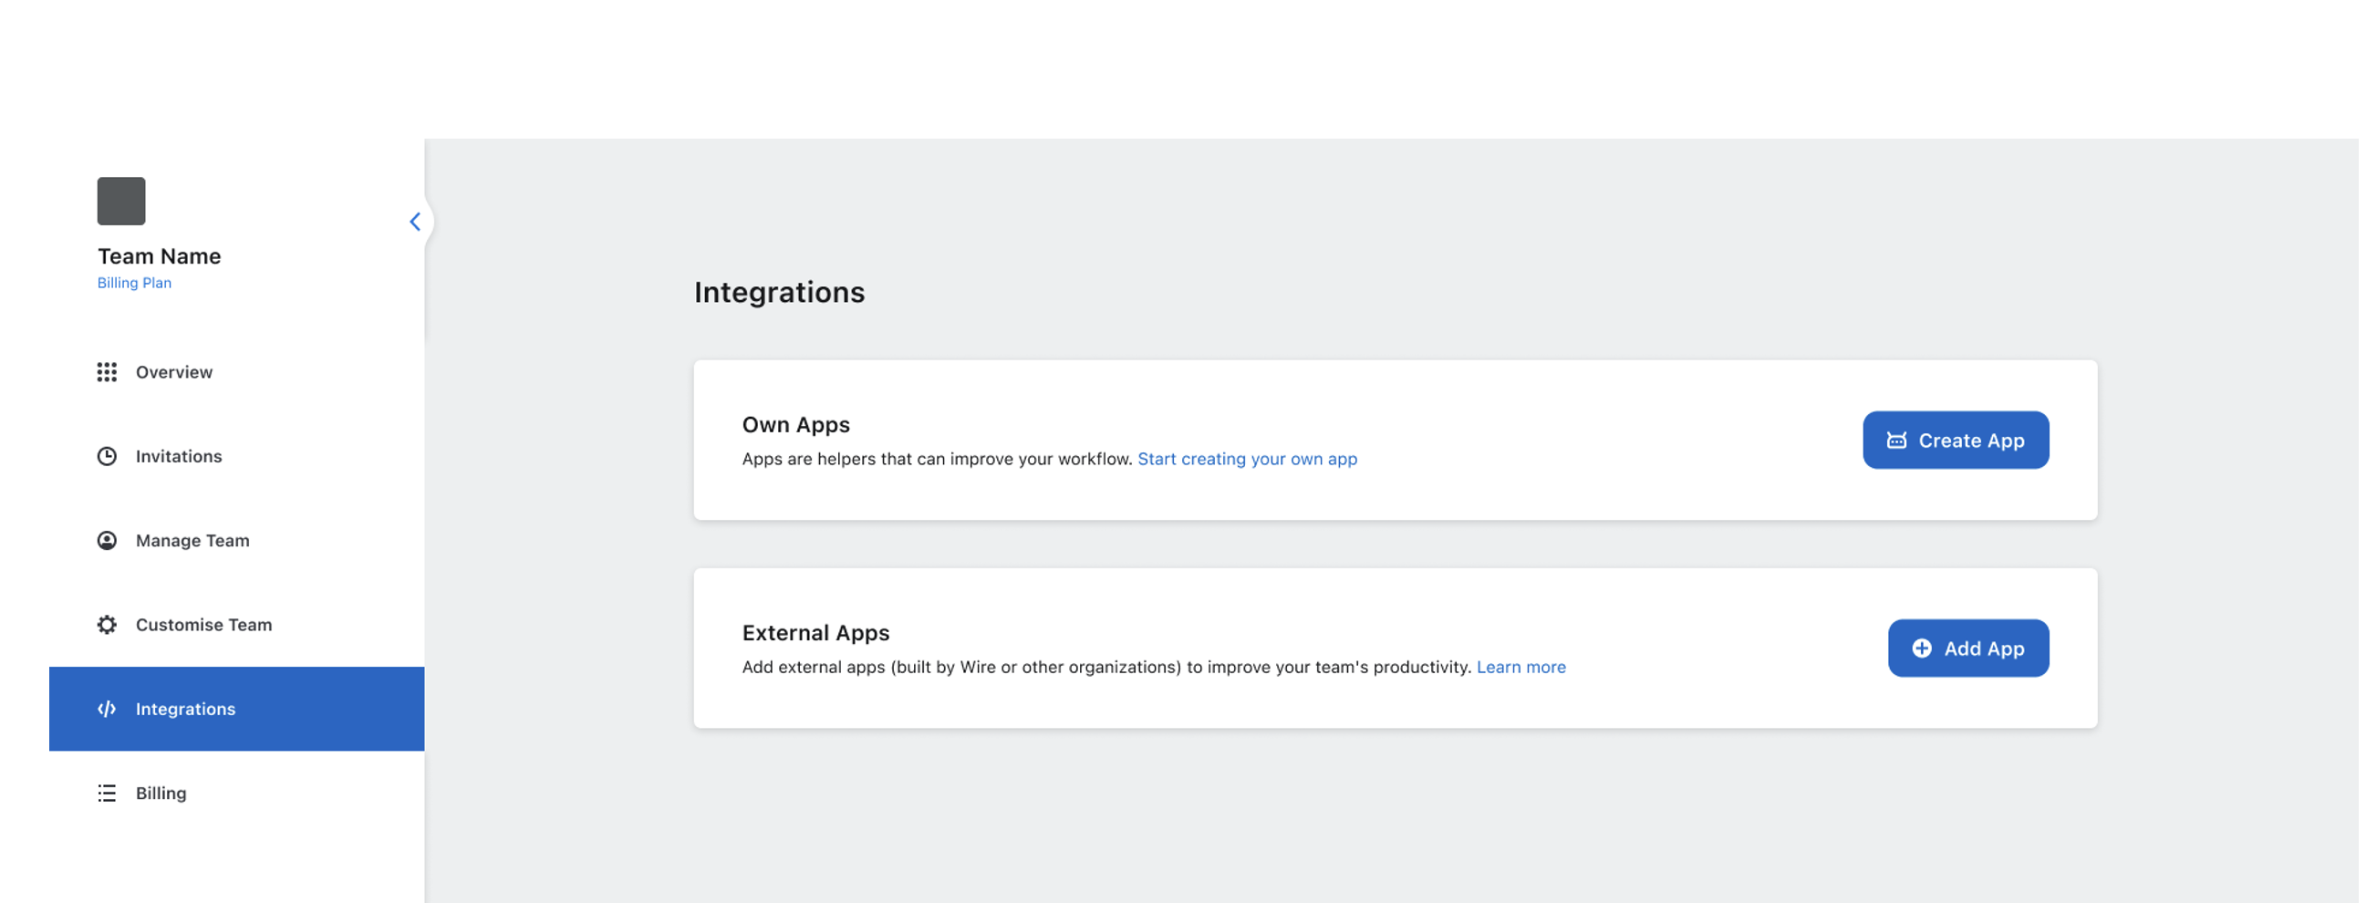Click the Invitations clock icon

click(x=106, y=456)
